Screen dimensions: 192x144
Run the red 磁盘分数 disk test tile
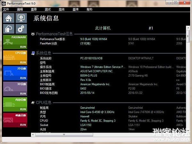(15, 120)
